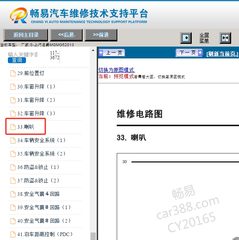Click document icon beside 38.安全气囊4回路
The width and height of the screenshot is (239, 240).
point(13,194)
